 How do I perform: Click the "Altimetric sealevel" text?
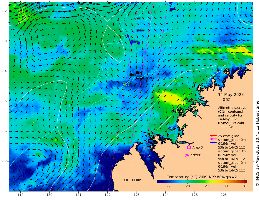coord(233,108)
